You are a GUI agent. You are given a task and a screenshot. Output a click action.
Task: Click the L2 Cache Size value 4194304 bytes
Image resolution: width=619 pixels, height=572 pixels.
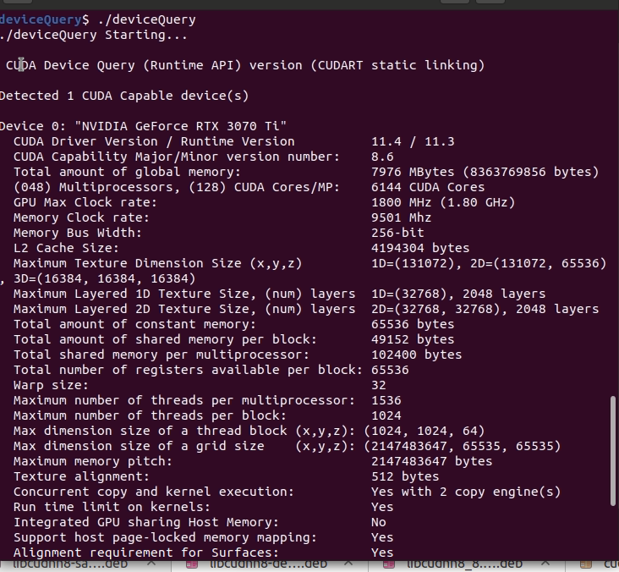coord(420,248)
